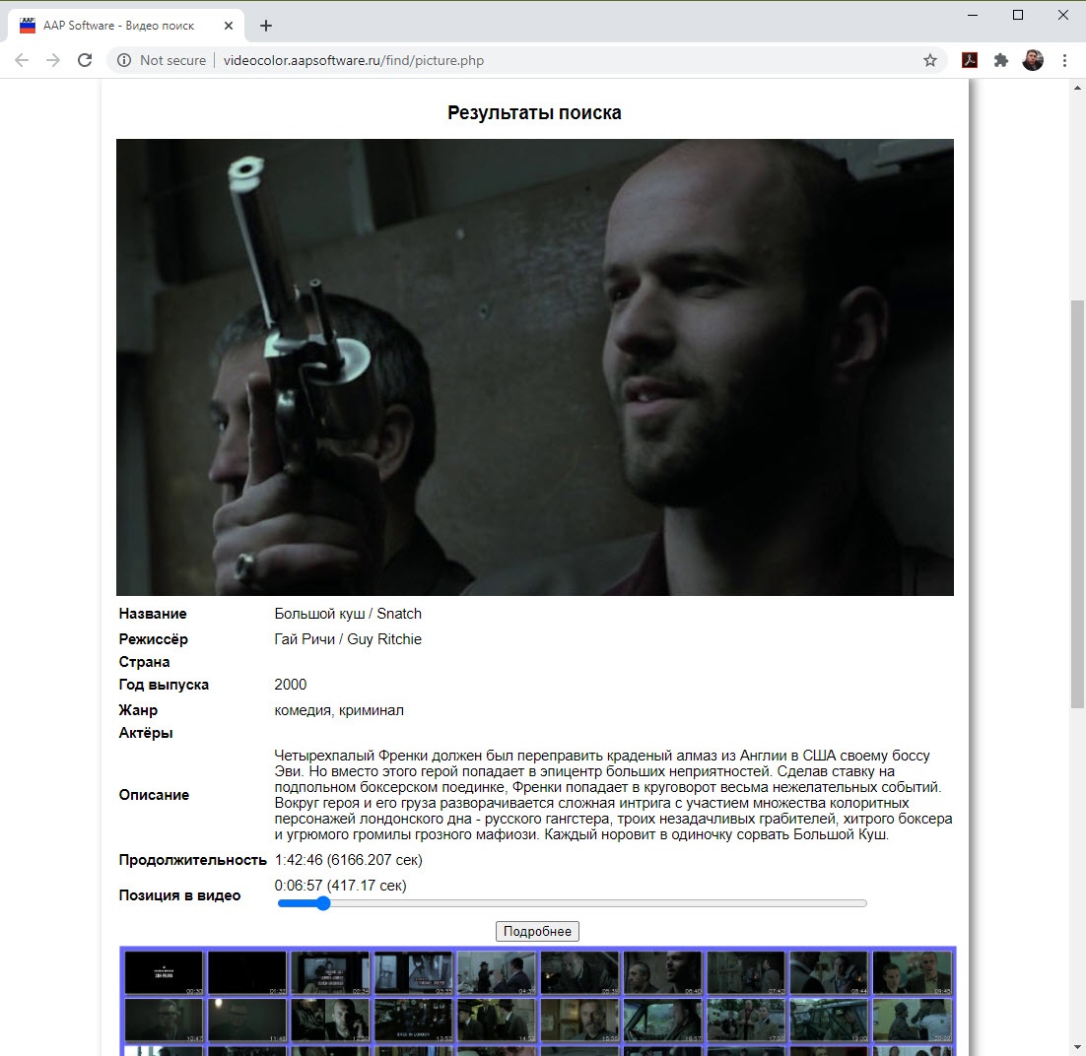Screen dimensions: 1086x1056
Task: Open the thumbnail stamped 15:55
Action: (x=579, y=1020)
